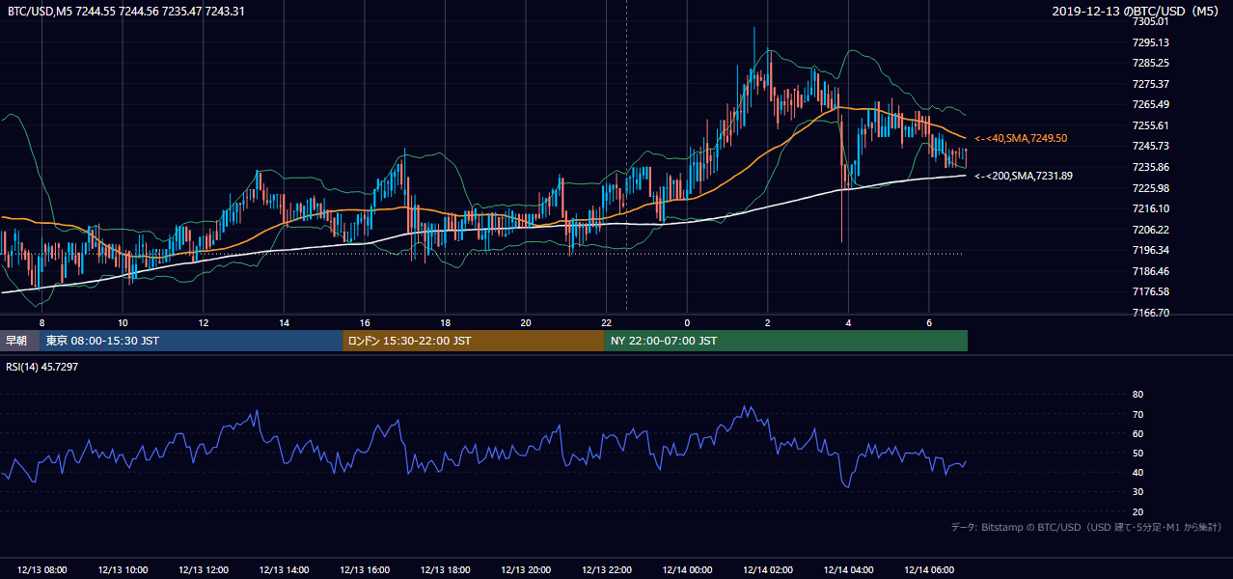
Task: Click RSI axis level 70
Action: point(1137,414)
